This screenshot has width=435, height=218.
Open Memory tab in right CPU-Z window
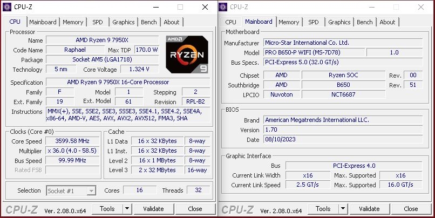tap(289, 22)
